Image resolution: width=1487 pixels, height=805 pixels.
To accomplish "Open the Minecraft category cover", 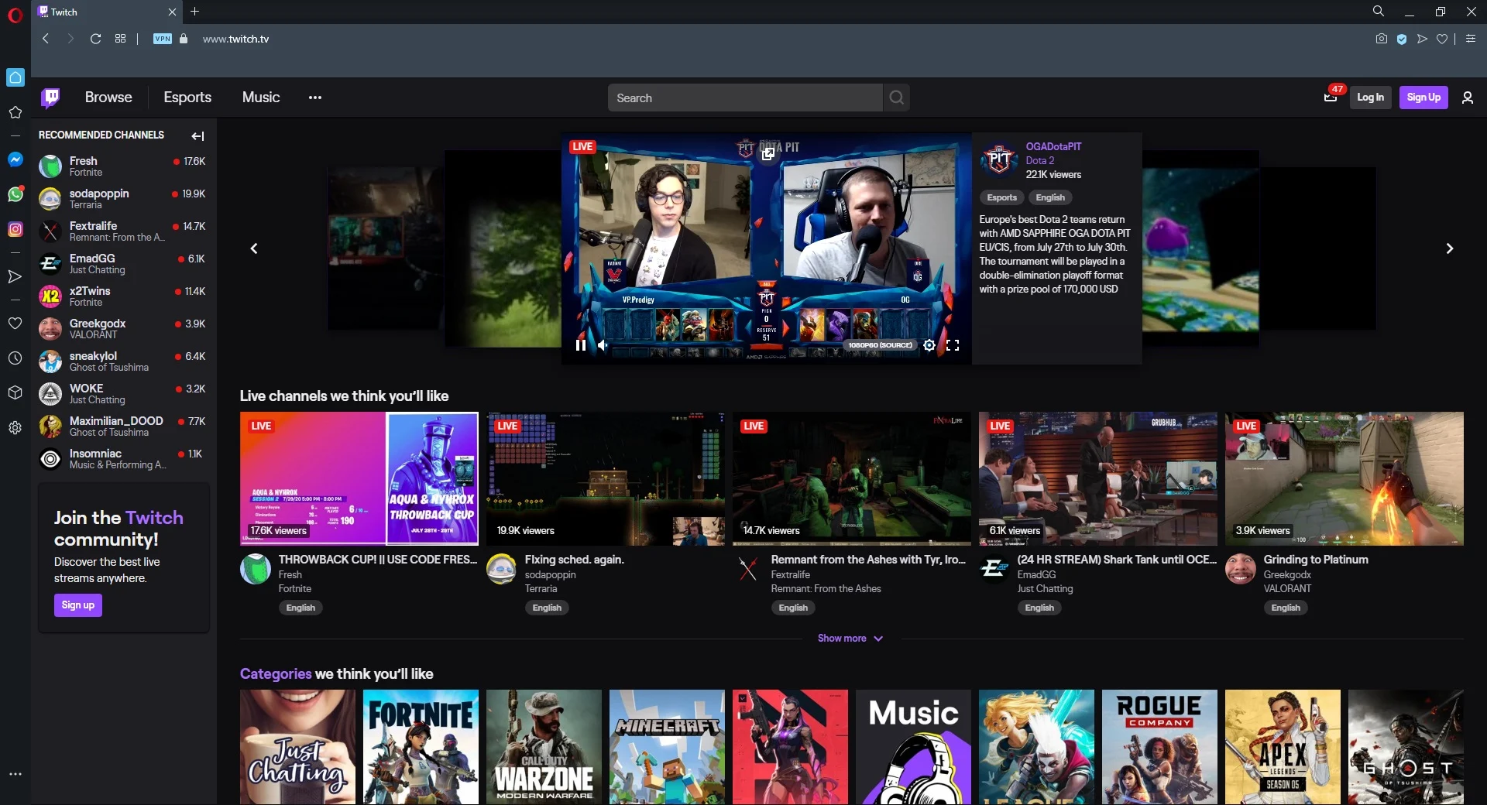I will click(x=667, y=747).
